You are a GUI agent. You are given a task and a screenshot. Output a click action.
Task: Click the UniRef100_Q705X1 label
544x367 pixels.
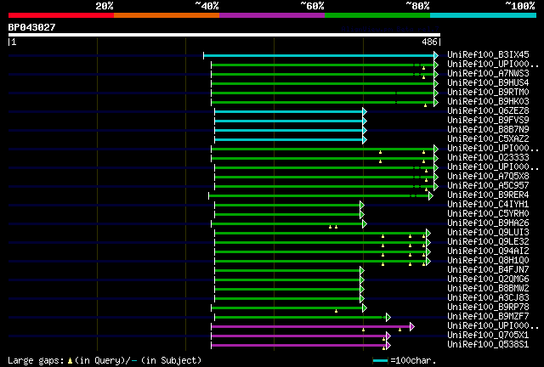488,336
